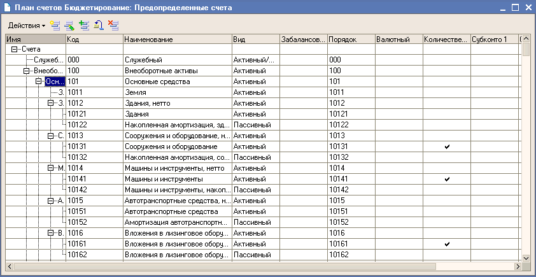
Task: Click the Edit current account pencil icon
Action: click(69, 25)
